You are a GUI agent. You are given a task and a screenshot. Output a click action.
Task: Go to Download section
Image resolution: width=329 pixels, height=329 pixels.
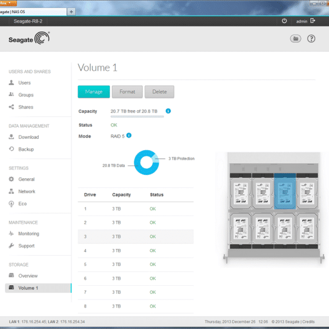pyautogui.click(x=29, y=137)
